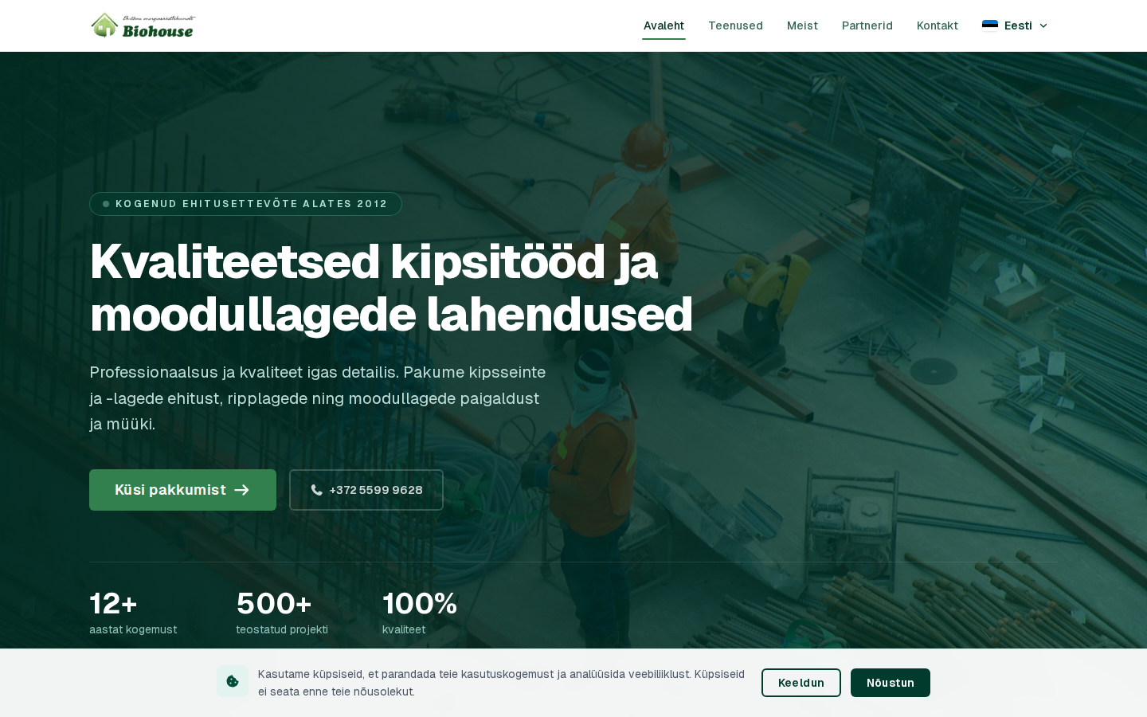The width and height of the screenshot is (1147, 717).
Task: Click the arrow icon in Küsi pakkumist
Action: [242, 490]
